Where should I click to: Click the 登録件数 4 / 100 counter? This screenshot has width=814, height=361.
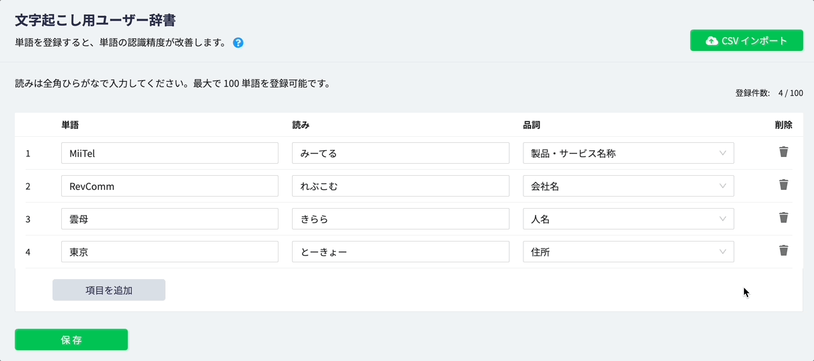pyautogui.click(x=769, y=93)
